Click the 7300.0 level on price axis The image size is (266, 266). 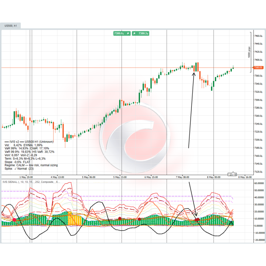click(258, 100)
